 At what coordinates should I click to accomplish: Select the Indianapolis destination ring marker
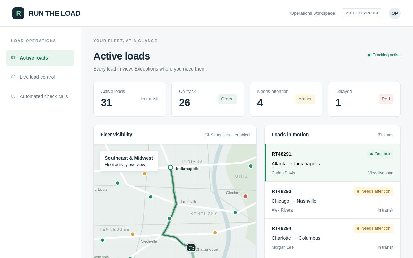170,167
